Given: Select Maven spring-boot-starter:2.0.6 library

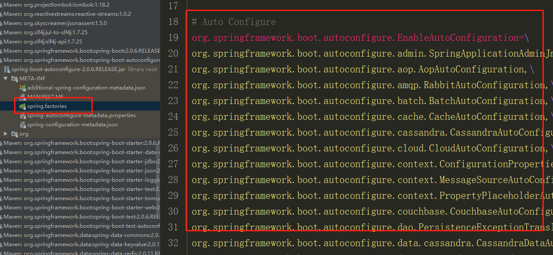Looking at the screenshot, I should pos(82,143).
